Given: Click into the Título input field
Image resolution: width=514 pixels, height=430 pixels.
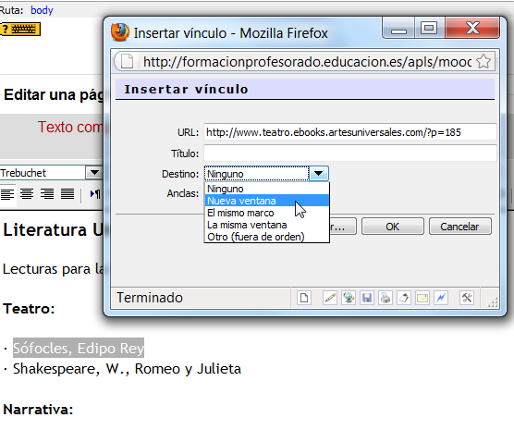Looking at the screenshot, I should [x=350, y=154].
